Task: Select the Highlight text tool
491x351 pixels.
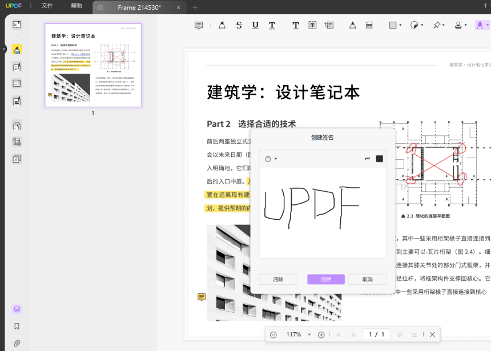Action: point(222,25)
